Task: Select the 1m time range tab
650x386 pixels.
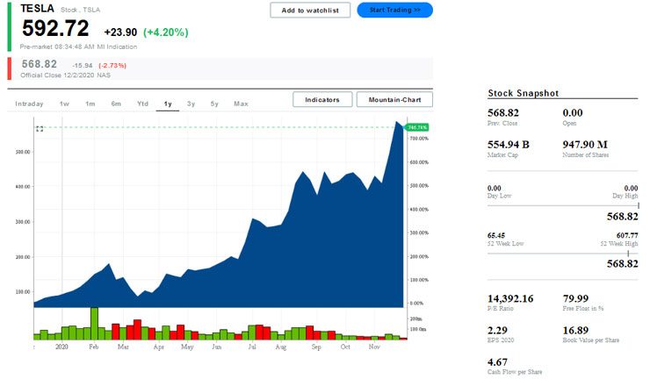Action: pos(90,104)
